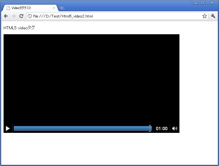
Task: Close the Videoタグテスト tab
Action: pyautogui.click(x=54, y=8)
